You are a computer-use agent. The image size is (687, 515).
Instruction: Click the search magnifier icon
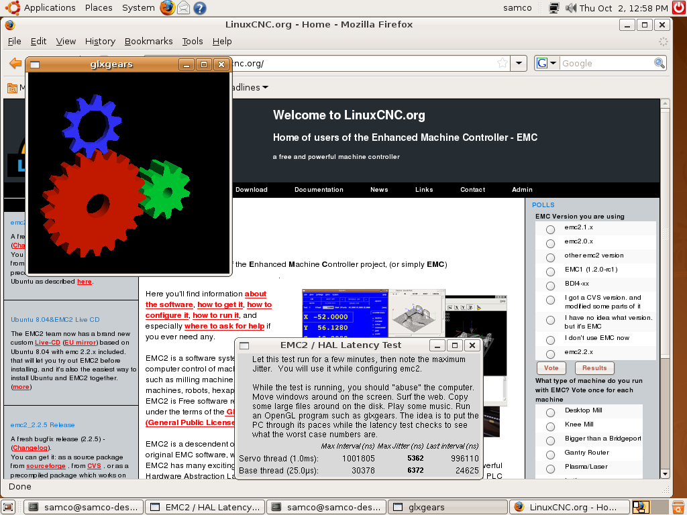pyautogui.click(x=659, y=63)
